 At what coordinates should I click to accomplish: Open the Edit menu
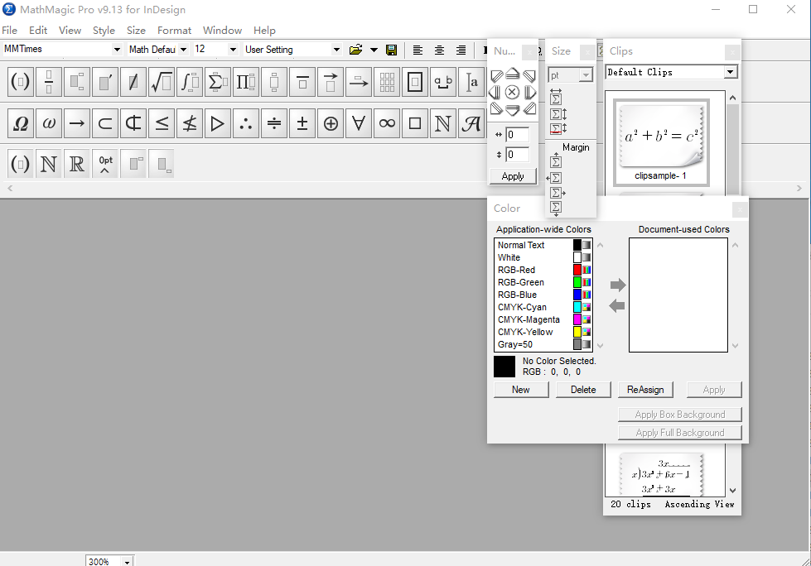[38, 31]
